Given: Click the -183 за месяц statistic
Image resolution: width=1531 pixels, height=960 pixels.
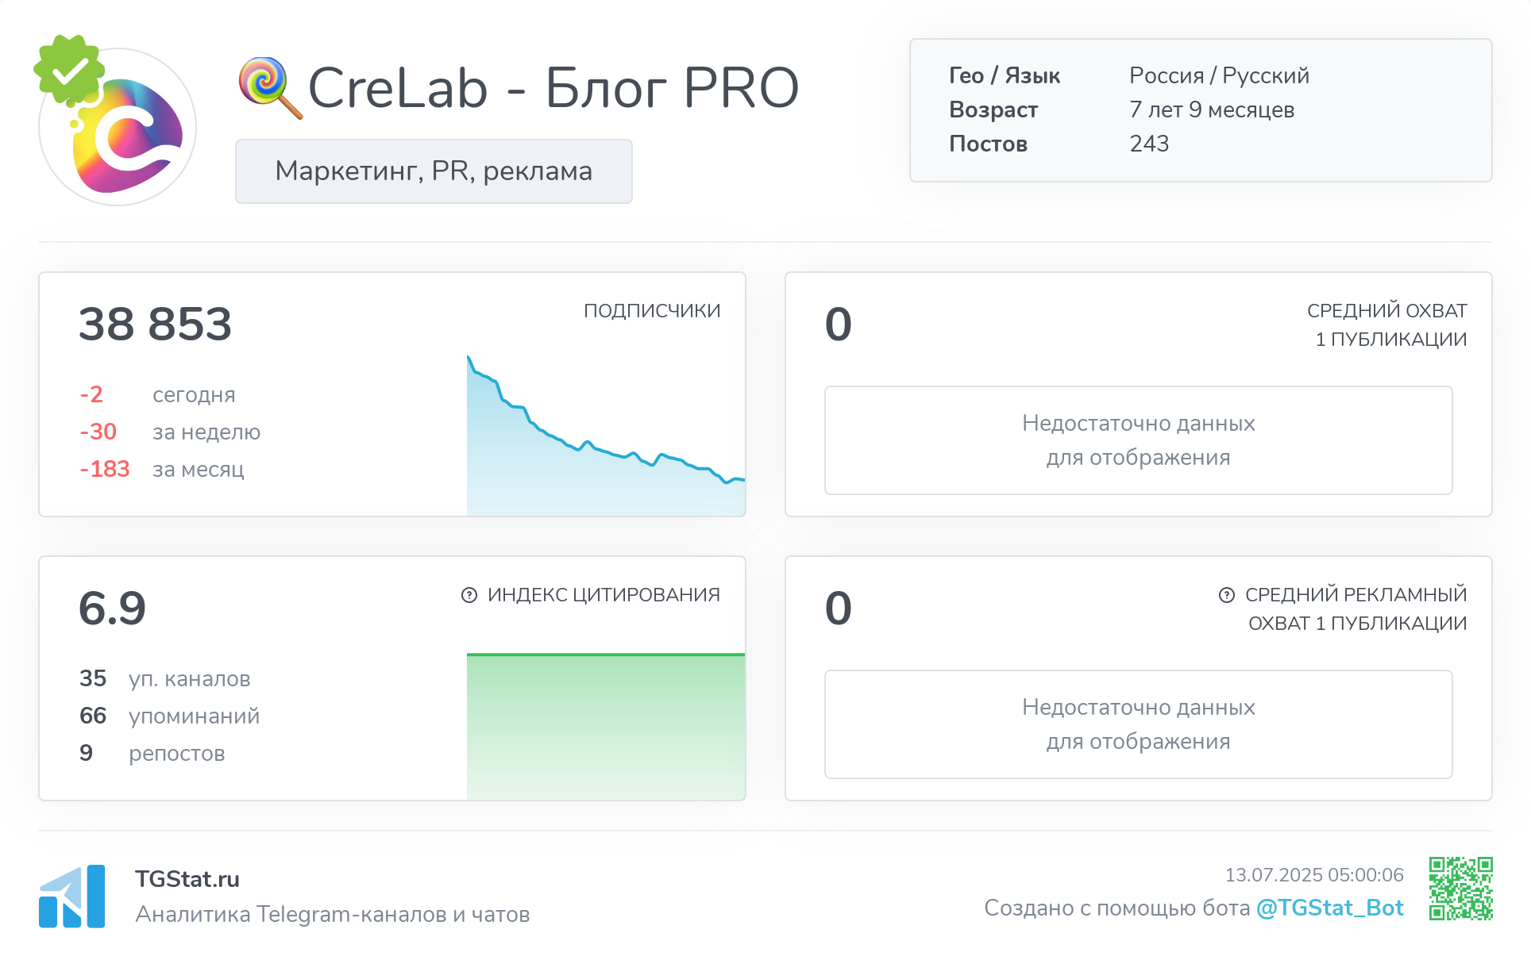Looking at the screenshot, I should 162,470.
